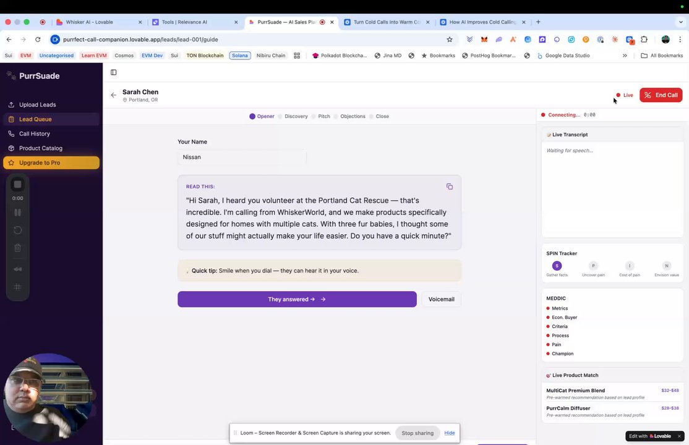Select SPIN S Gather facts circle
This screenshot has width=689, height=445.
tap(557, 266)
